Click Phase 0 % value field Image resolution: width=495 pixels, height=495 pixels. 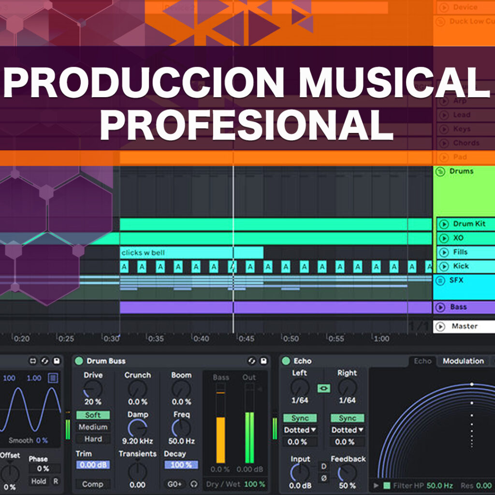(x=43, y=469)
